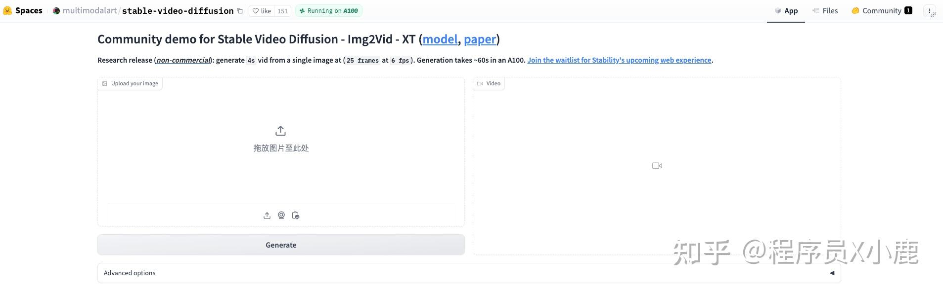Like this space with the heart button

click(x=262, y=11)
